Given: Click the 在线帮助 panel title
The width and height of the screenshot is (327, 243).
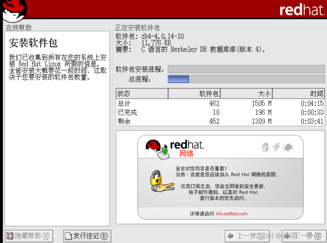Looking at the screenshot, I should point(19,28).
